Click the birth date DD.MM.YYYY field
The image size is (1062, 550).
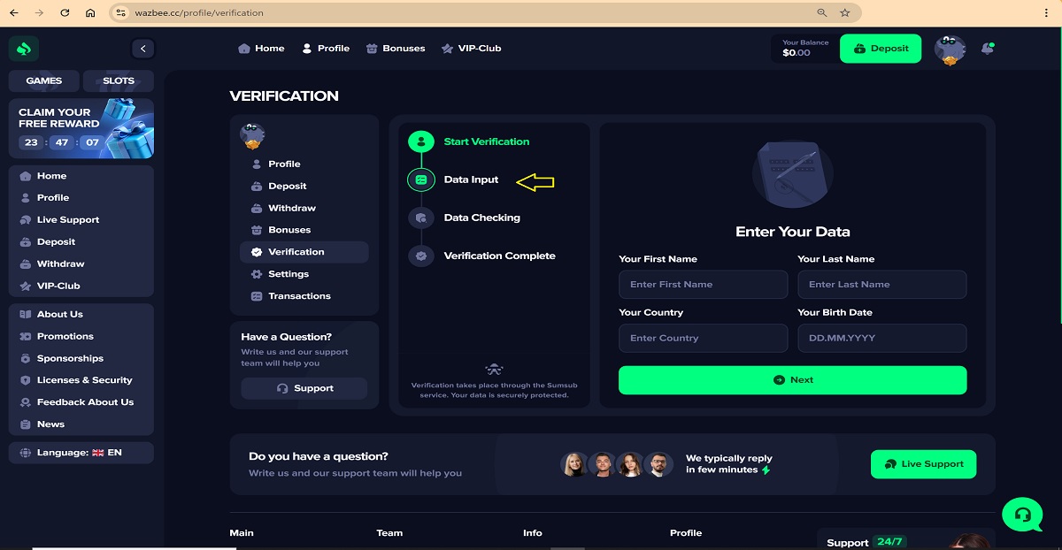(881, 338)
